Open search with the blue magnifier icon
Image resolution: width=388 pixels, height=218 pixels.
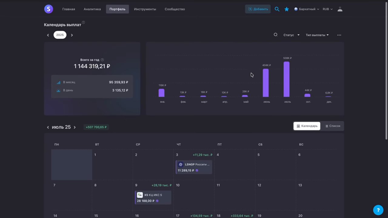coord(277,9)
